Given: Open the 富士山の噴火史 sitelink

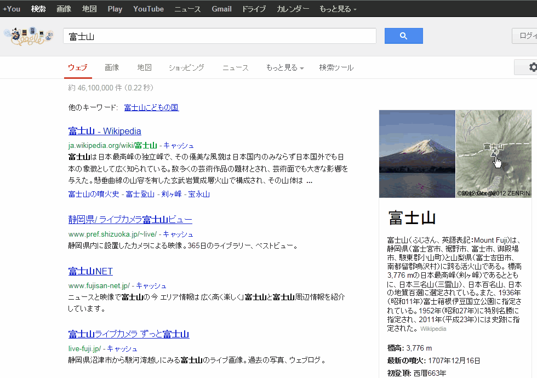Looking at the screenshot, I should 93,194.
